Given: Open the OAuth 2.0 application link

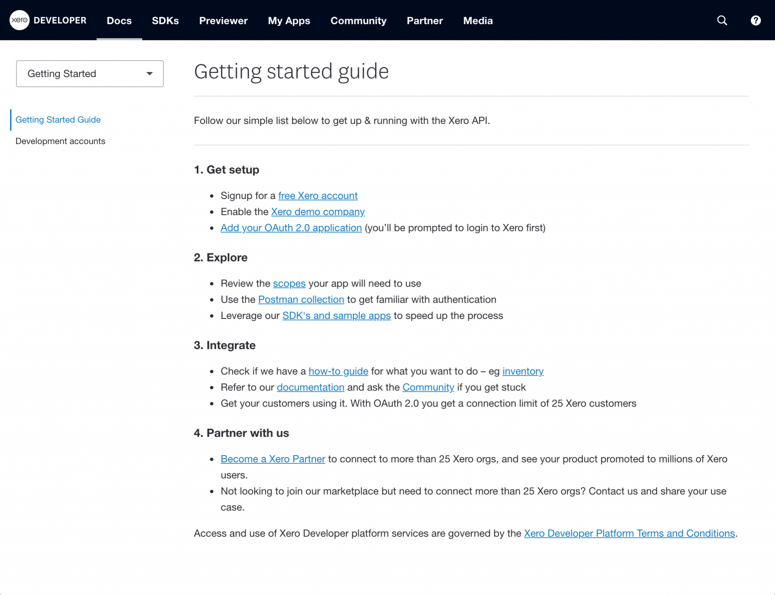Looking at the screenshot, I should [291, 228].
